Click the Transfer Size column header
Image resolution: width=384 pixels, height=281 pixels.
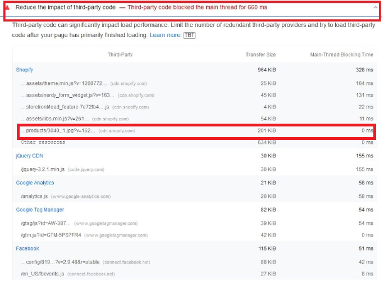click(x=260, y=55)
